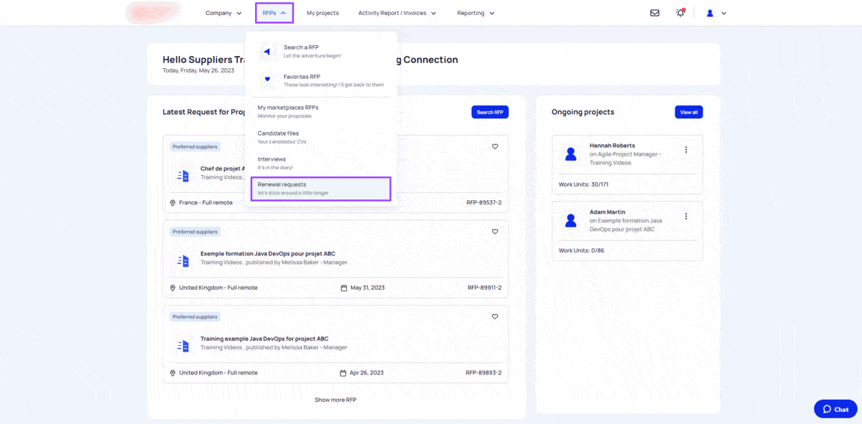862x424 pixels.
Task: Open Training example Java DevOps for project ABC title
Action: click(x=264, y=339)
